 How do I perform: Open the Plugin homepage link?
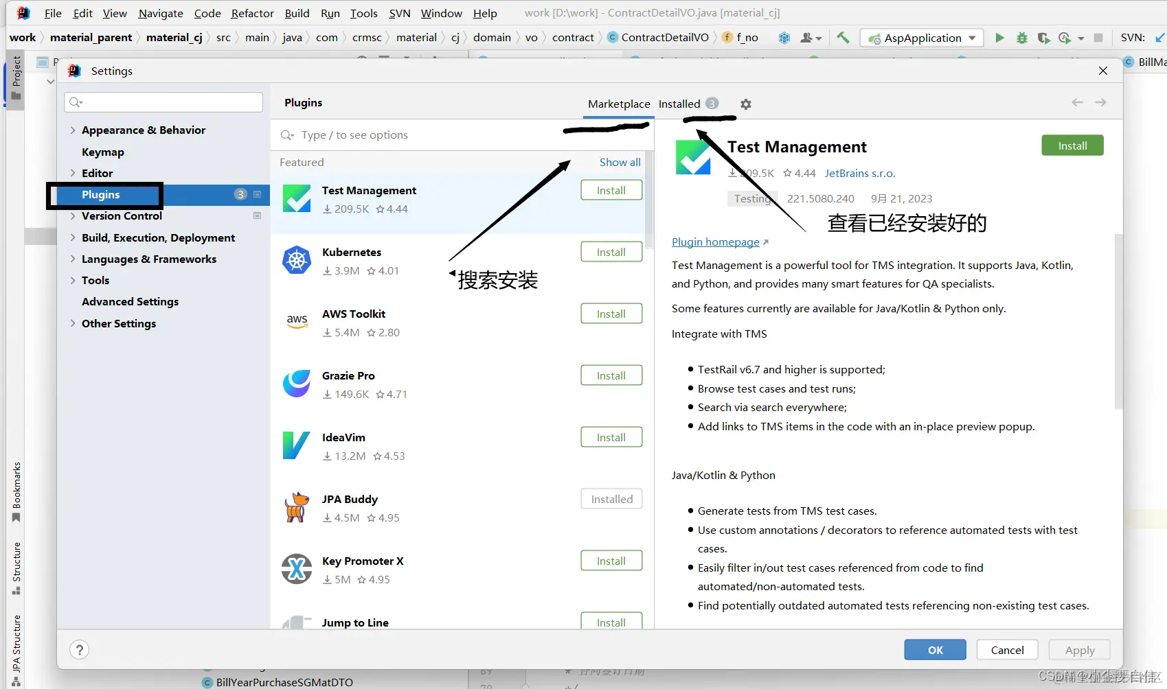[716, 242]
